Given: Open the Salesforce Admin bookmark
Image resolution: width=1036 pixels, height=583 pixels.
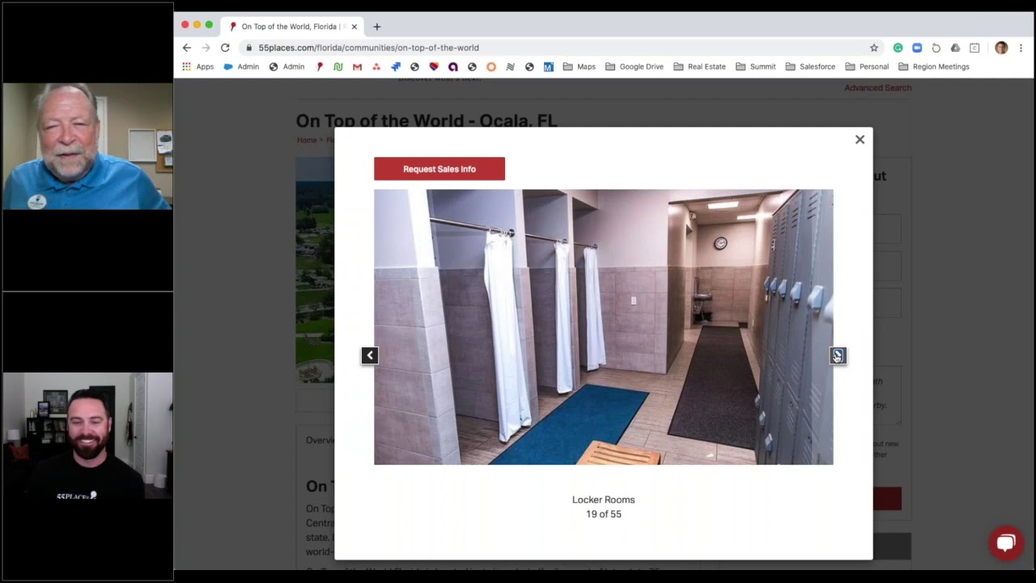Looking at the screenshot, I should (x=240, y=66).
